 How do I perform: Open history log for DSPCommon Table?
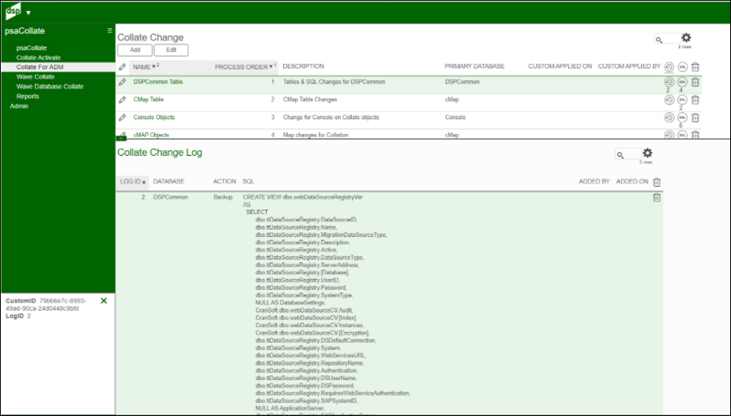point(669,83)
